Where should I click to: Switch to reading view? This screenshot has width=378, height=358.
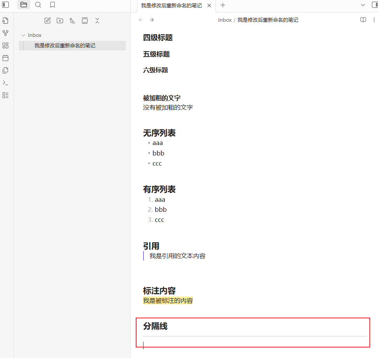(363, 20)
